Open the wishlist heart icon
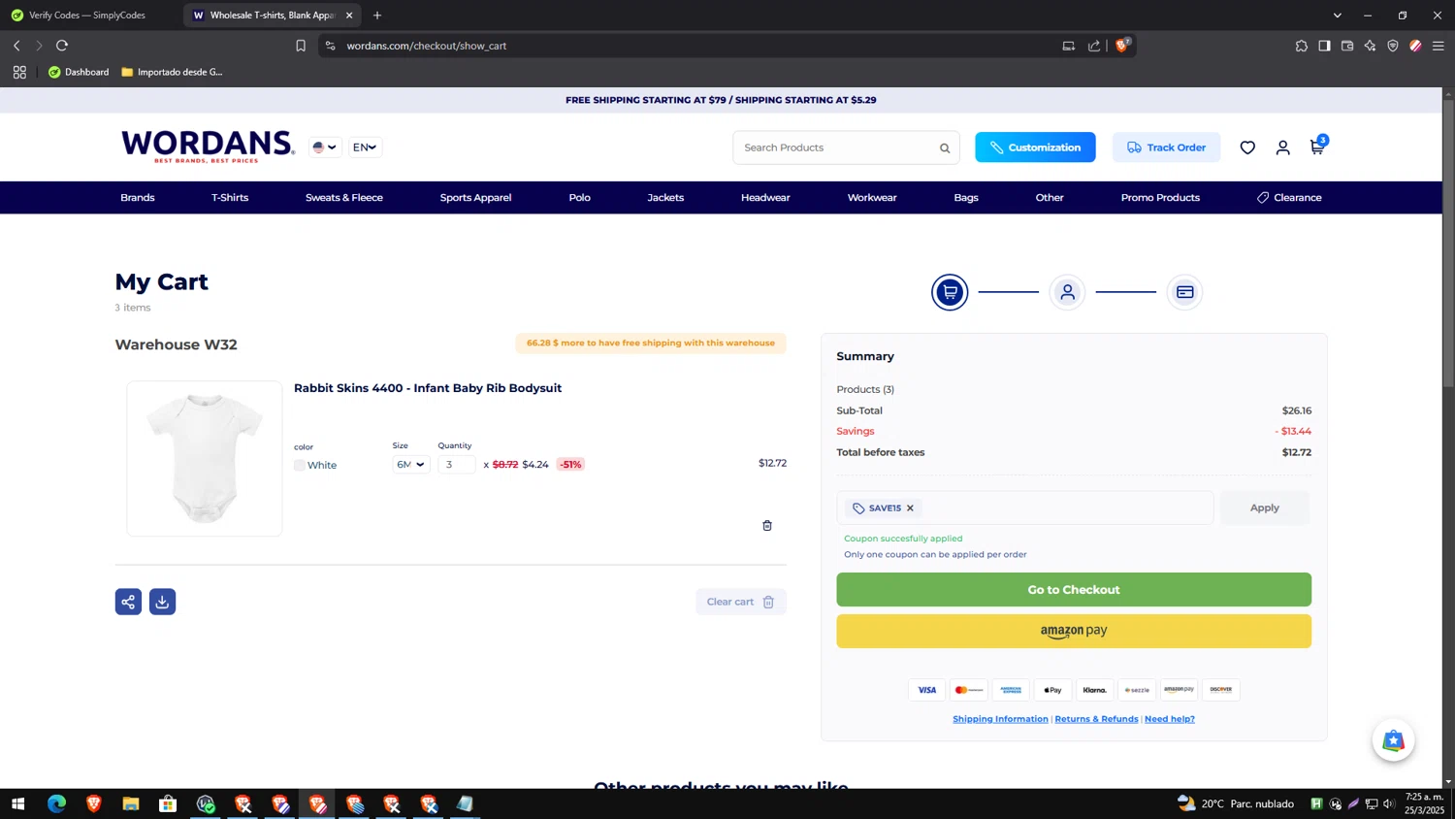Viewport: 1455px width, 819px height. [x=1247, y=147]
